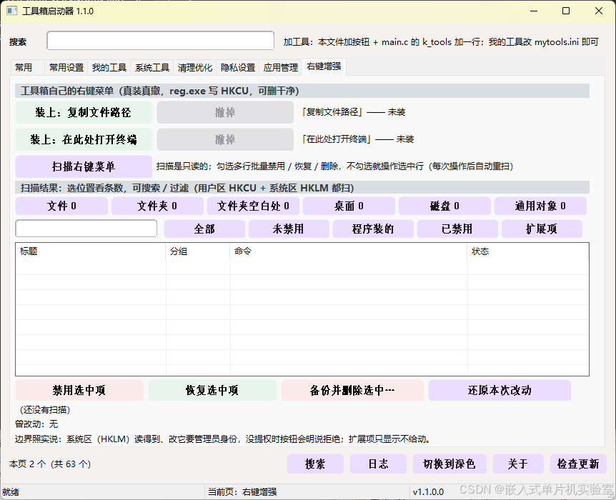Click 本页 2 个 (共 63 个) count text
The image size is (616, 500).
tap(50, 464)
